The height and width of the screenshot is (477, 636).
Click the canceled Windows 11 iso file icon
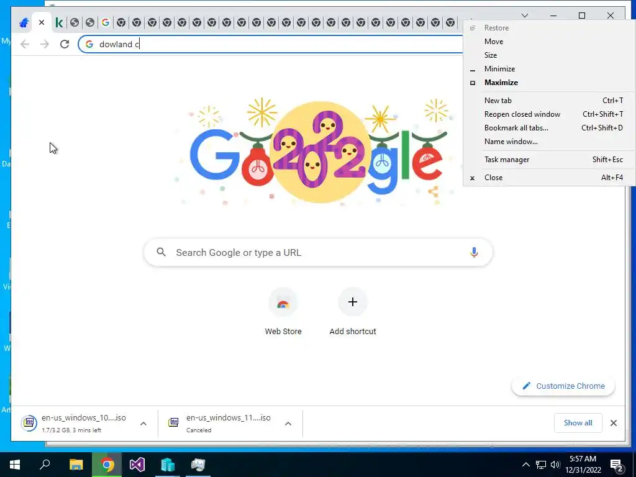[174, 422]
